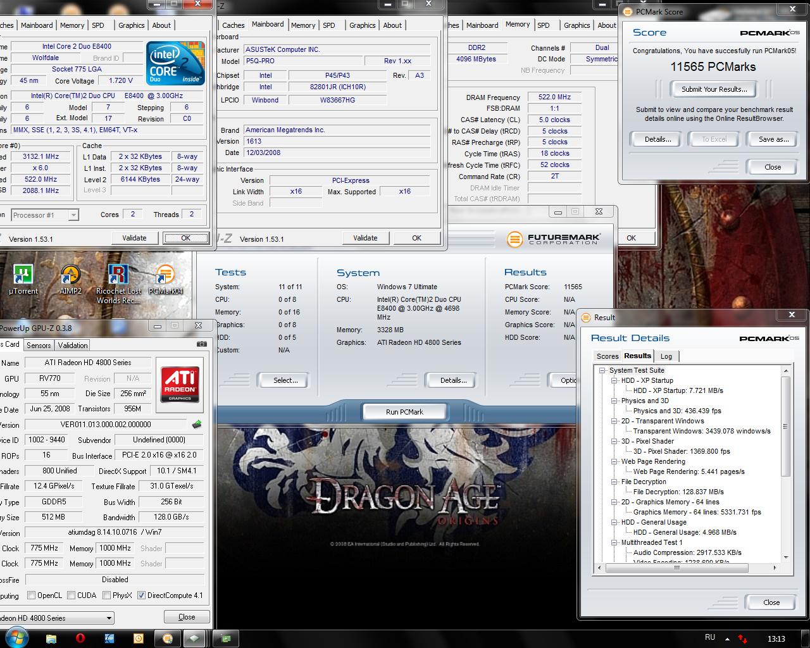Collapse the HDD - XP Startup node
Screen dimensions: 810x648
614,381
